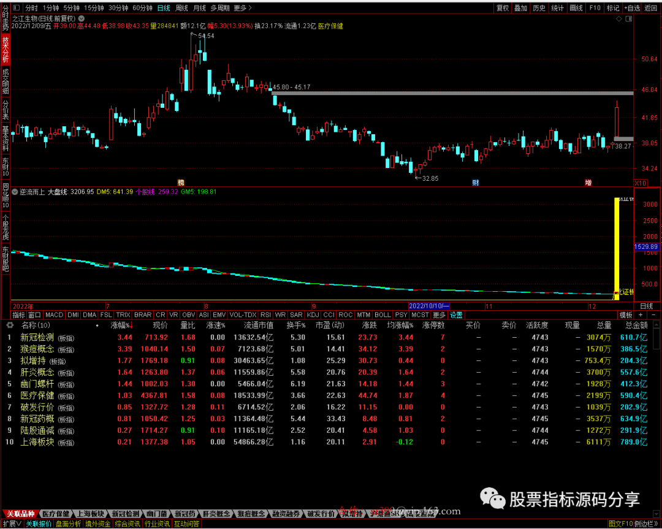Click the 标记 button
This screenshot has width=662, height=529.
coord(613,8)
